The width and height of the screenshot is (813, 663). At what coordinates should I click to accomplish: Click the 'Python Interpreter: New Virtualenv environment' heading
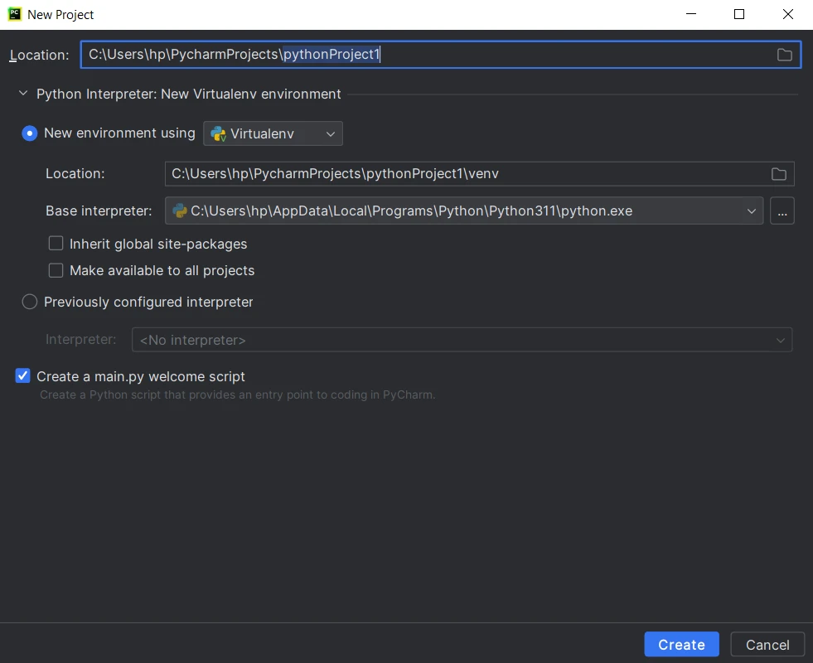[189, 94]
